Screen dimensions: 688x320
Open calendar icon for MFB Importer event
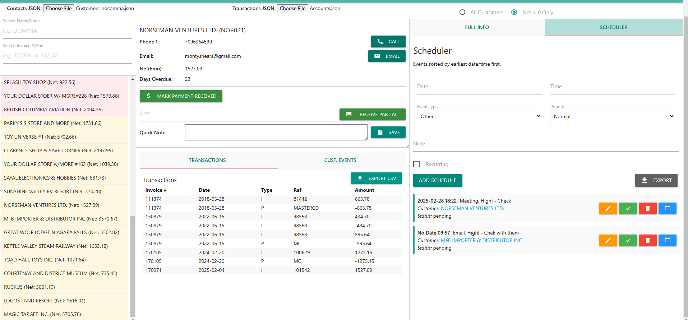pyautogui.click(x=667, y=240)
